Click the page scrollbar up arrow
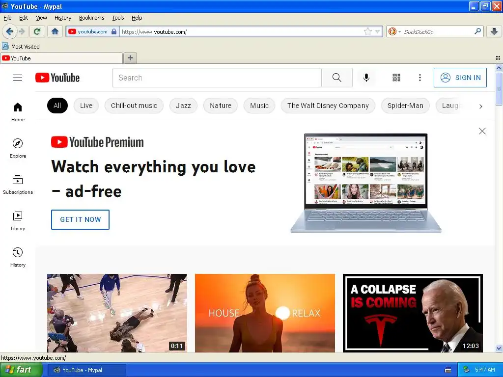503x377 pixels. coord(499,68)
